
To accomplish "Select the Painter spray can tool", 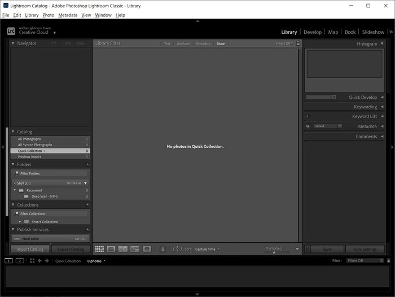I will click(x=163, y=249).
